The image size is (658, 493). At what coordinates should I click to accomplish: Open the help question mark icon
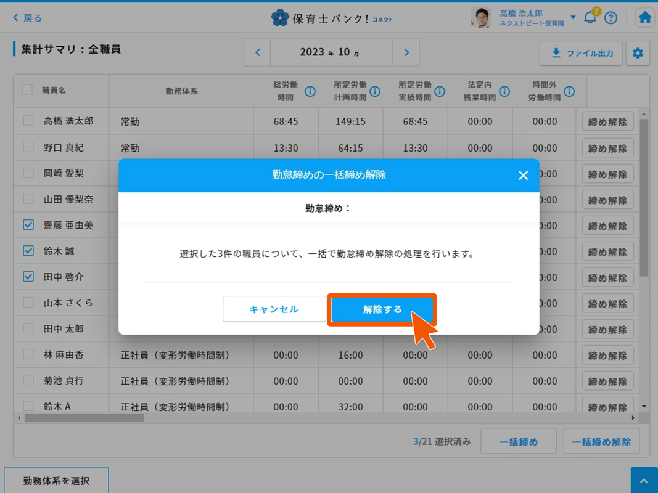(611, 18)
